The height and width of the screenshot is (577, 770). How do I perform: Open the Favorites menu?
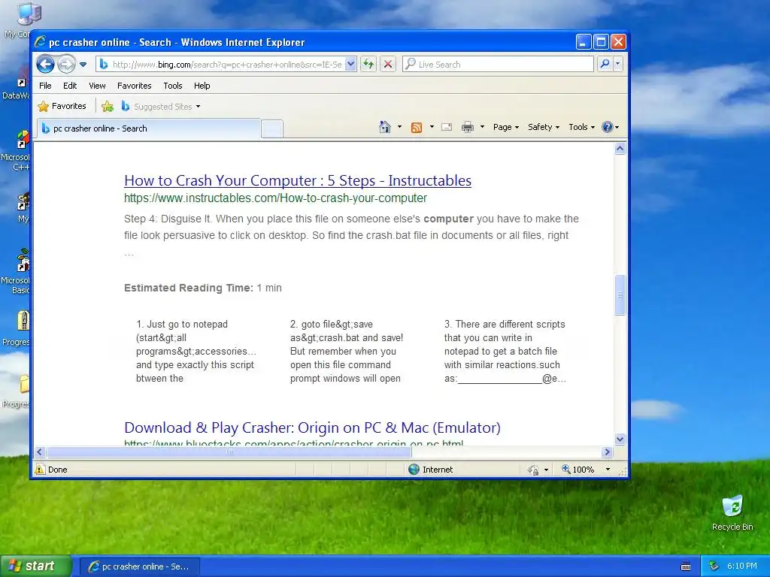click(134, 86)
